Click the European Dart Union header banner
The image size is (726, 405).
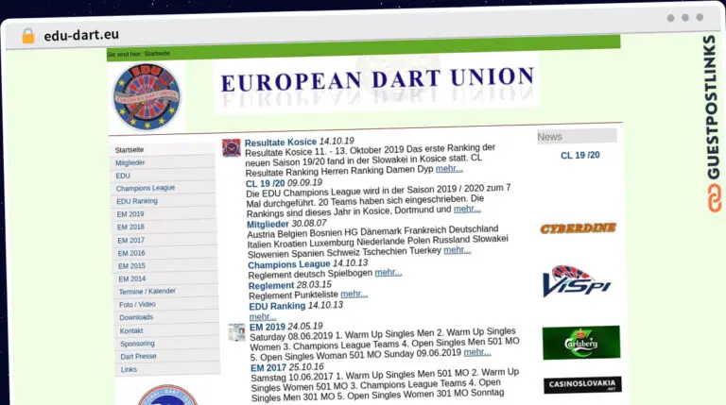(x=377, y=84)
